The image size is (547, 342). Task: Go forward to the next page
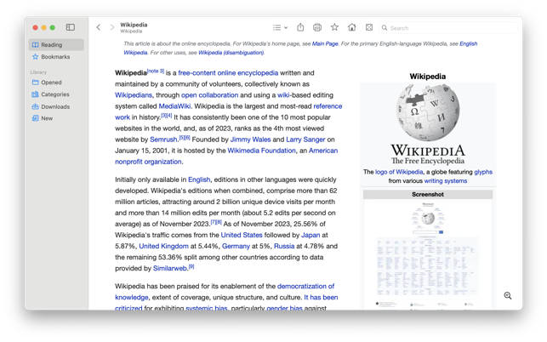click(111, 27)
